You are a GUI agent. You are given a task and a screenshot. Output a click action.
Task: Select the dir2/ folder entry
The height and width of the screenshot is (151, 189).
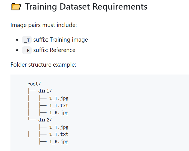pyautogui.click(x=45, y=120)
